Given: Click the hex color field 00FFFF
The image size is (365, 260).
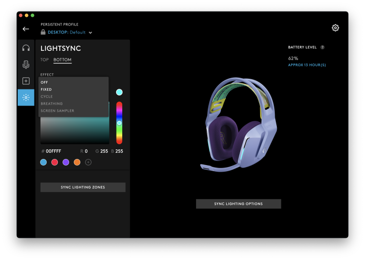Looking at the screenshot, I should (x=53, y=151).
